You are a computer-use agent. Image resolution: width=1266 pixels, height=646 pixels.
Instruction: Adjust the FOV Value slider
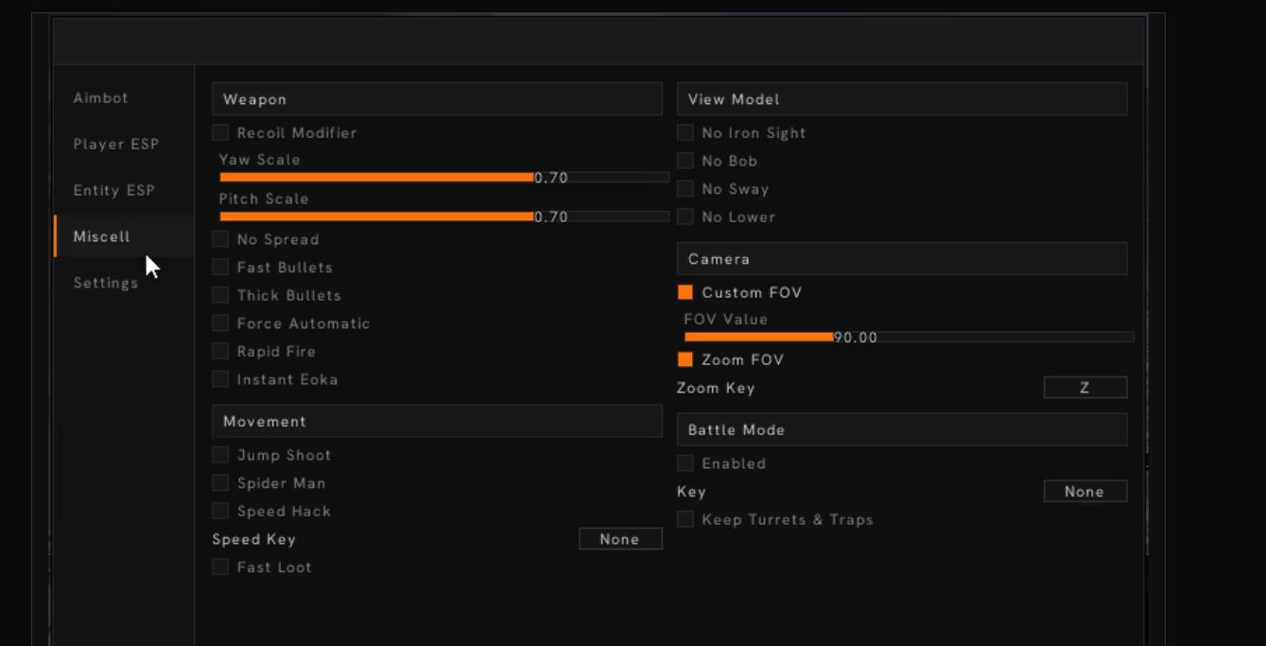coord(909,337)
